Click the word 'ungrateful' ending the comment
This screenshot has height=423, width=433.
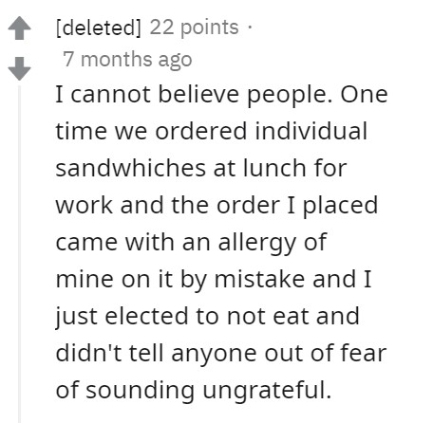point(267,391)
